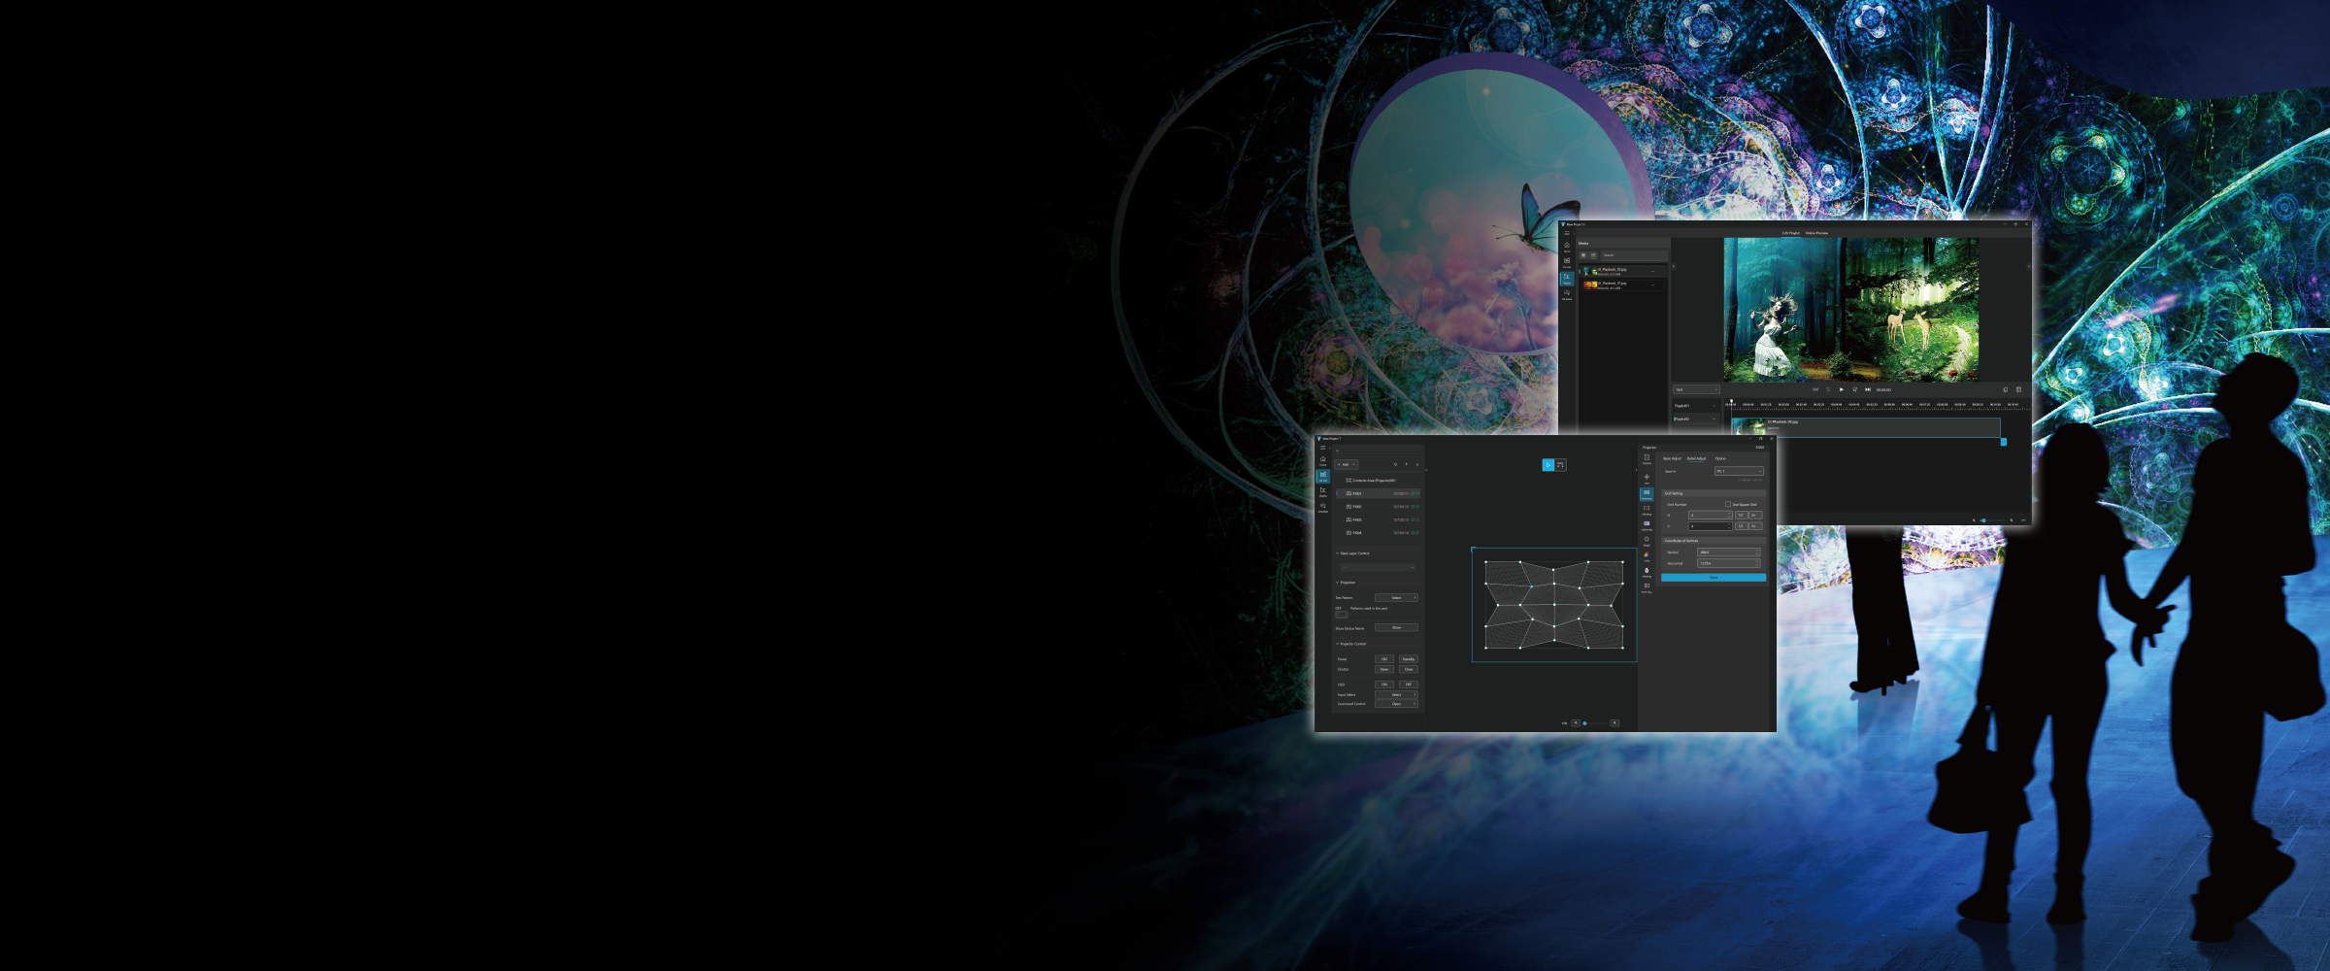Adjust the canvas zoom slider

[1594, 722]
